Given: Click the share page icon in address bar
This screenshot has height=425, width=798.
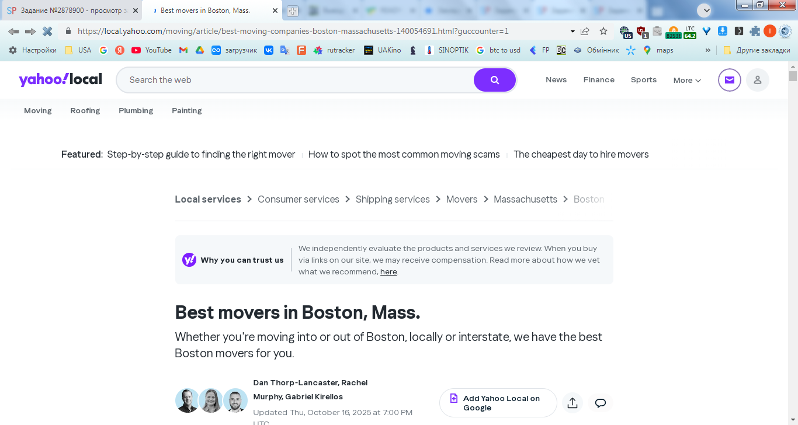Looking at the screenshot, I should (585, 31).
